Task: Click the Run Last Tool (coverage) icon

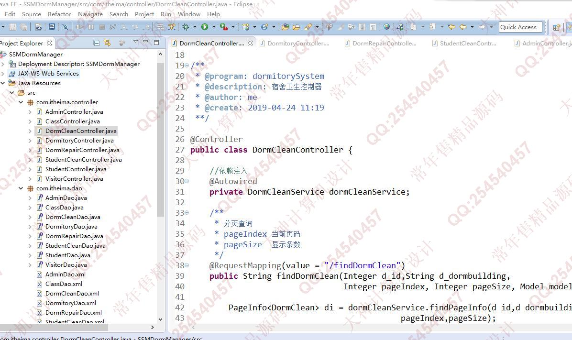Action: tap(224, 27)
